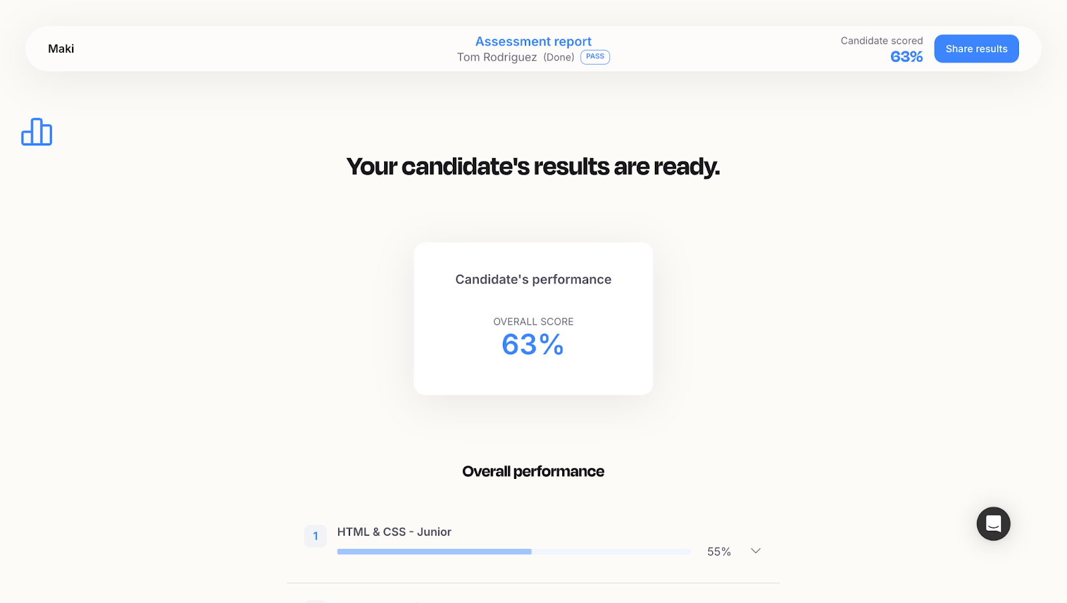
Task: Click the Candidate's performance card title
Action: [533, 279]
